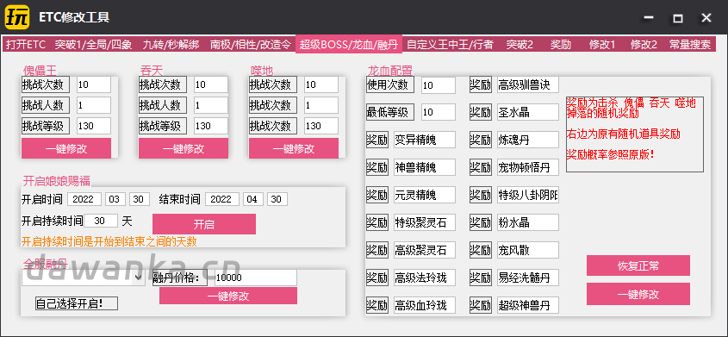Select the 修改2 tab
Viewport: 728px width, 337px height.
(644, 45)
